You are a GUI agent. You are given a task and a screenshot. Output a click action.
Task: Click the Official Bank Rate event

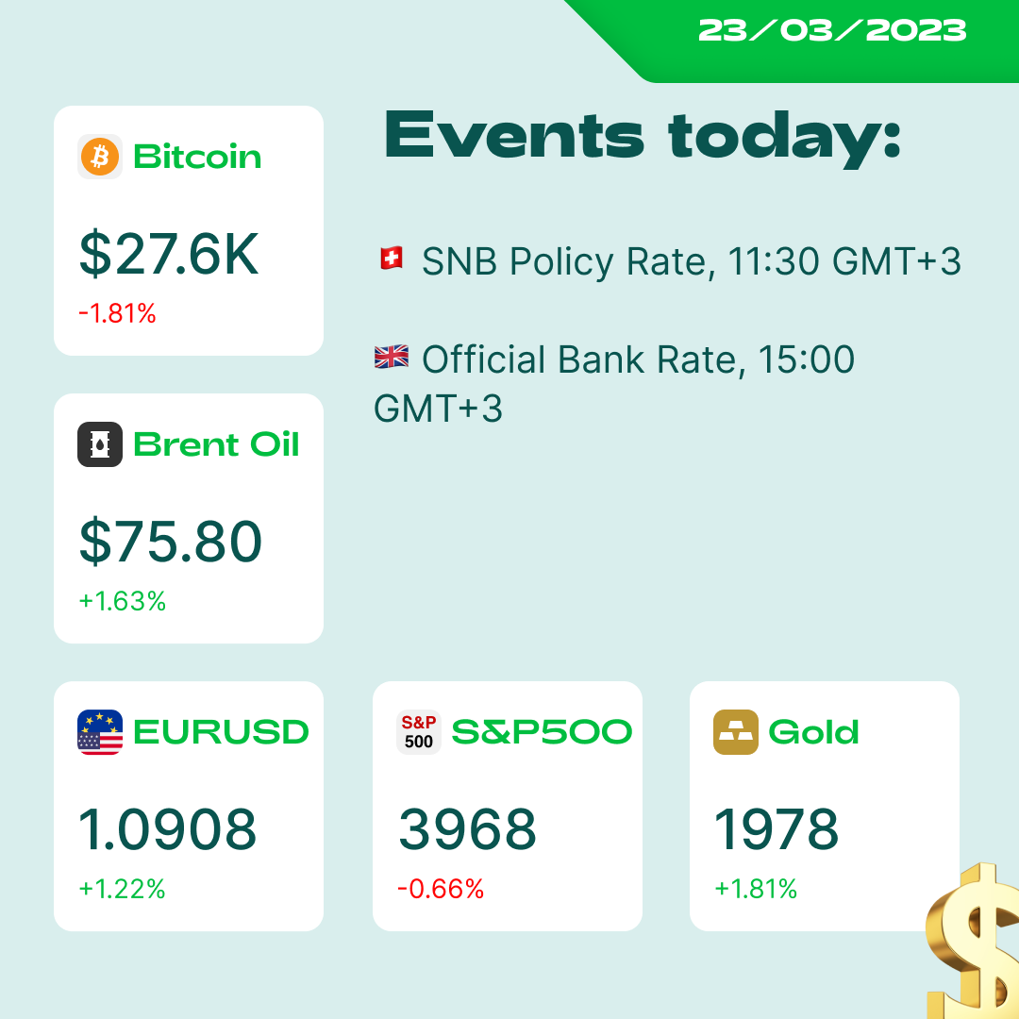[x=638, y=360]
